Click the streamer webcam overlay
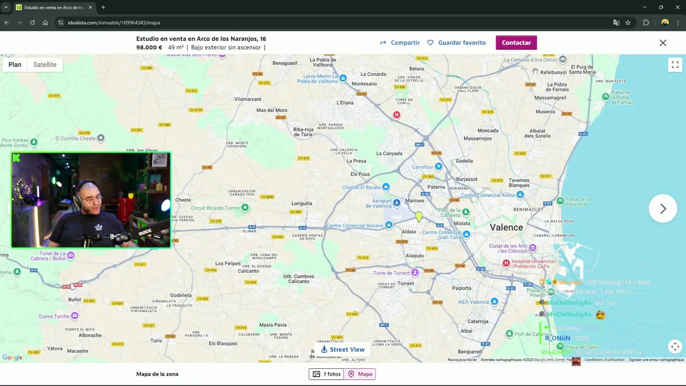This screenshot has width=686, height=386. click(x=91, y=200)
